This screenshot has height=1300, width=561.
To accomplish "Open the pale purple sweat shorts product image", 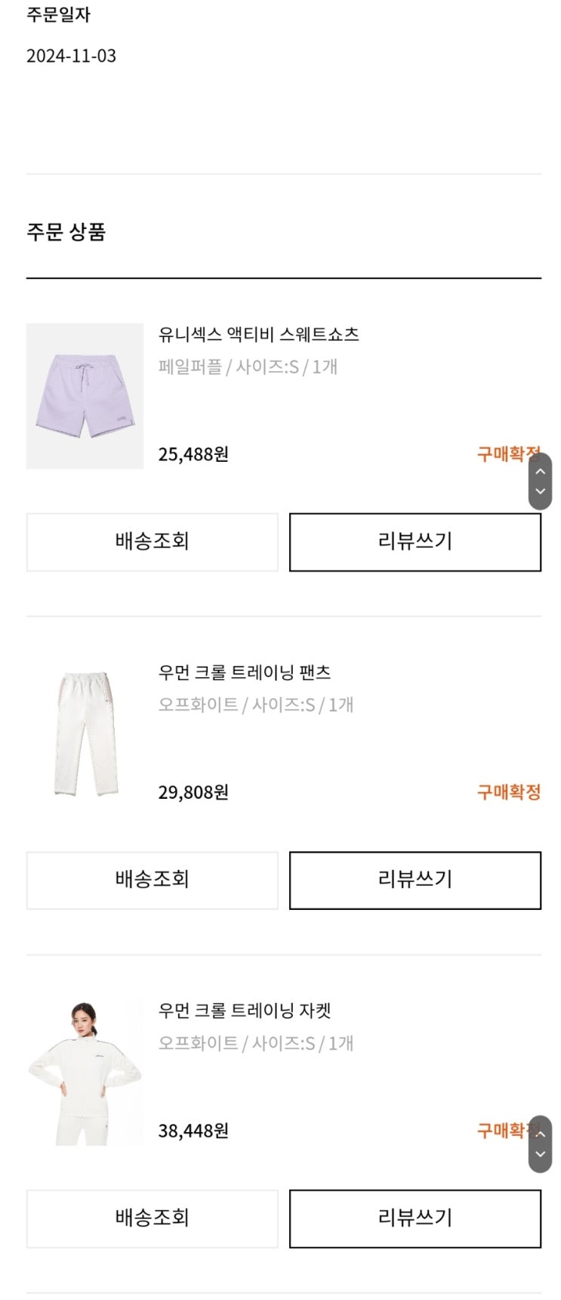I will [x=85, y=396].
